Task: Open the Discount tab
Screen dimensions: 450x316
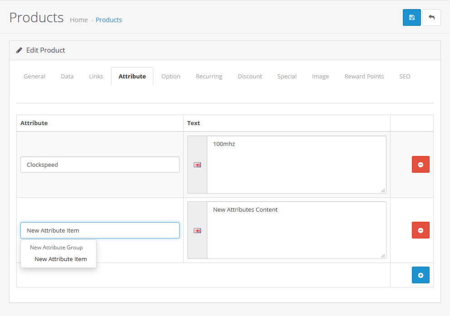Action: pyautogui.click(x=249, y=76)
